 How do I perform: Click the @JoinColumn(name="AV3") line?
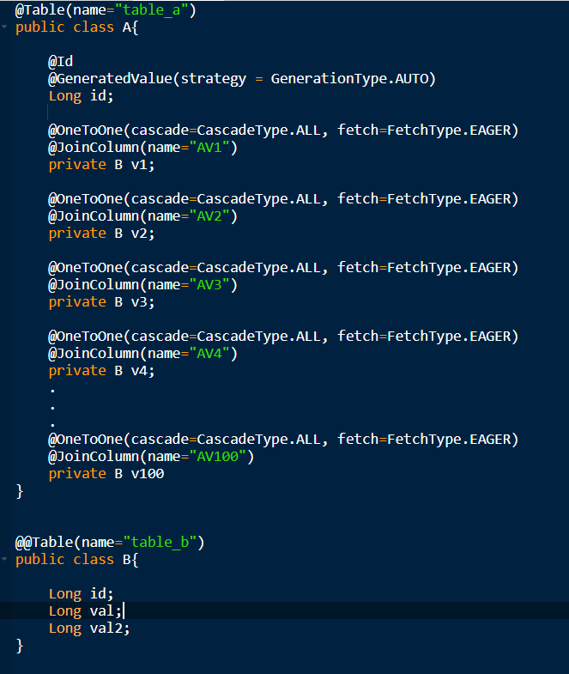pos(142,285)
